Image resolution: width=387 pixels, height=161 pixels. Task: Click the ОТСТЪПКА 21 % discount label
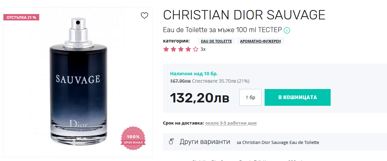(x=21, y=17)
